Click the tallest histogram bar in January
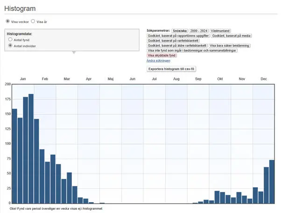The image size is (281, 213). [x=31, y=149]
